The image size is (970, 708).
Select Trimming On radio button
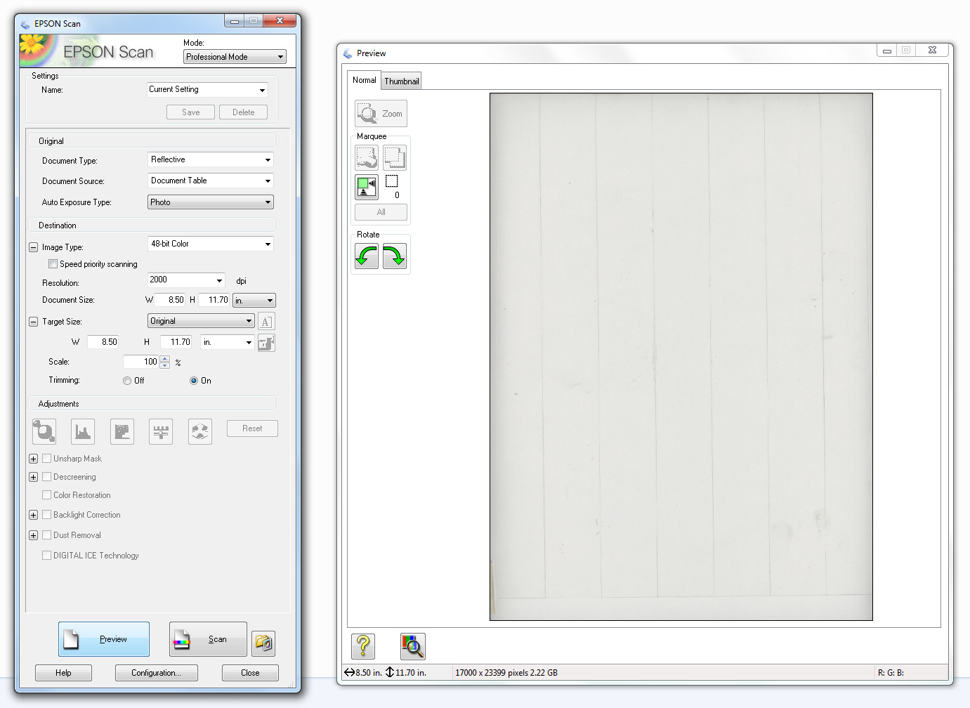[194, 381]
